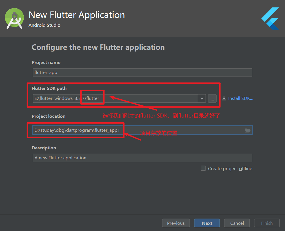285x231 pixels.
Task: Expand the Flutter SDK path dropdown arrow
Action: (x=202, y=98)
